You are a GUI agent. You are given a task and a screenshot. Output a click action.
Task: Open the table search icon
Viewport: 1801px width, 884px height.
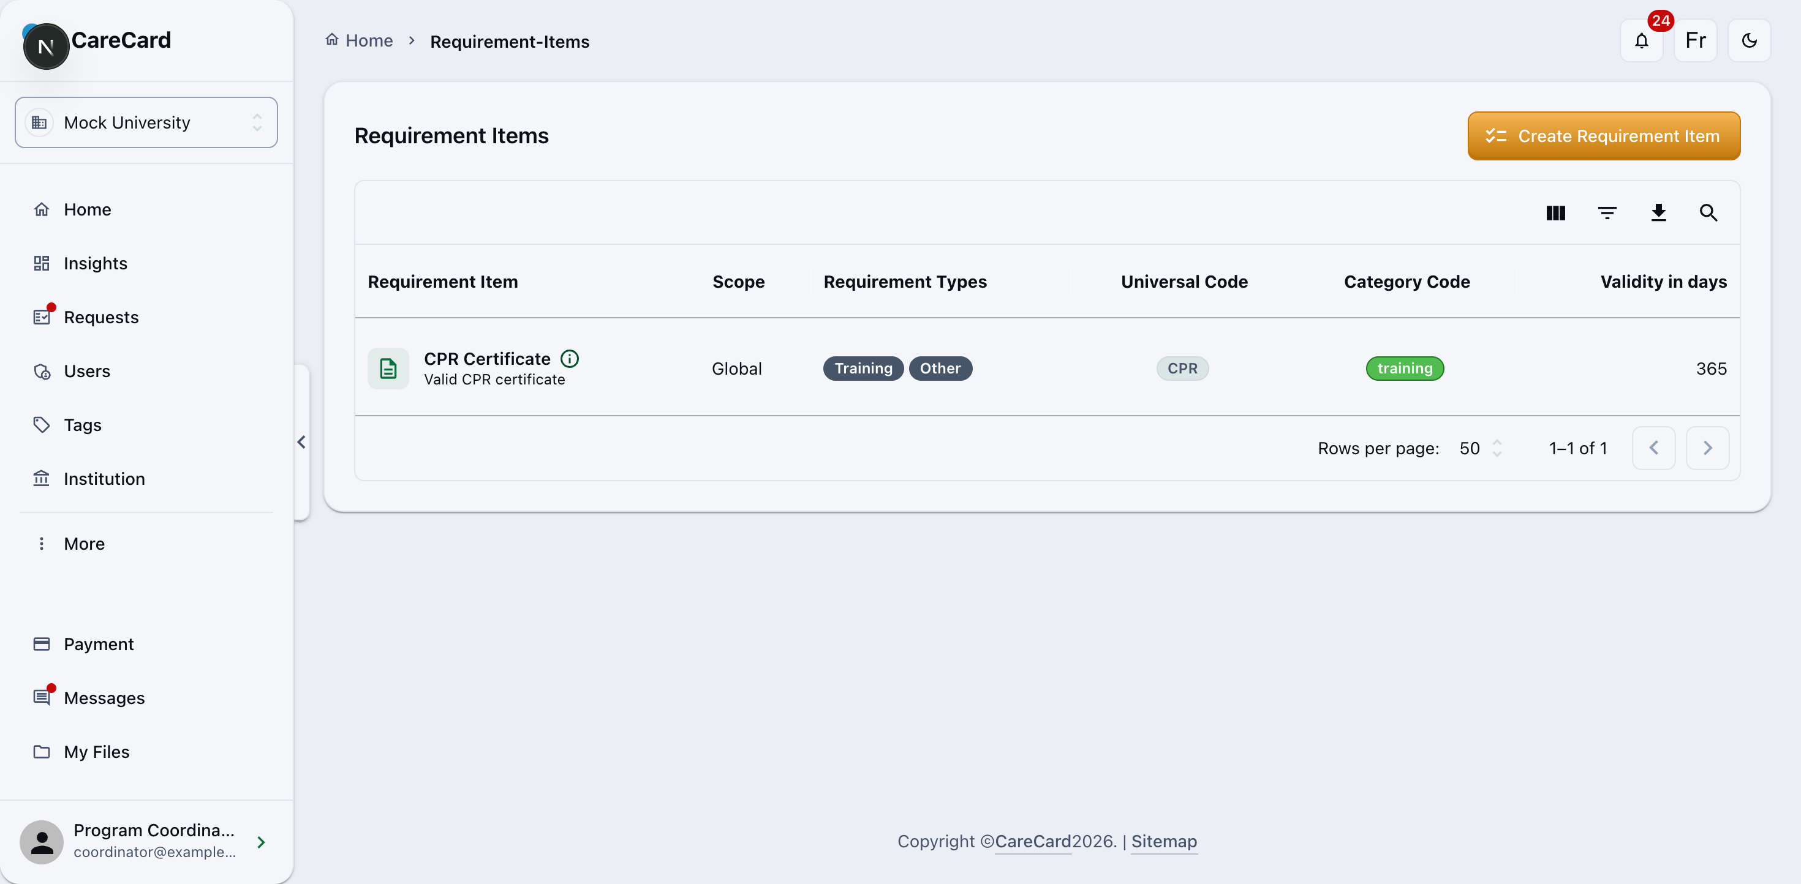[x=1708, y=212]
